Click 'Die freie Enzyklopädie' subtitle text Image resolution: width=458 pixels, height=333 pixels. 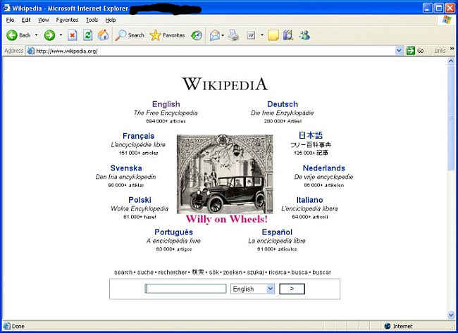click(x=282, y=113)
